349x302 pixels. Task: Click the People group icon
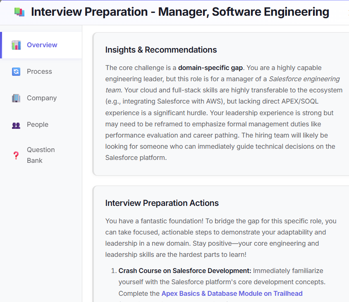tap(16, 124)
